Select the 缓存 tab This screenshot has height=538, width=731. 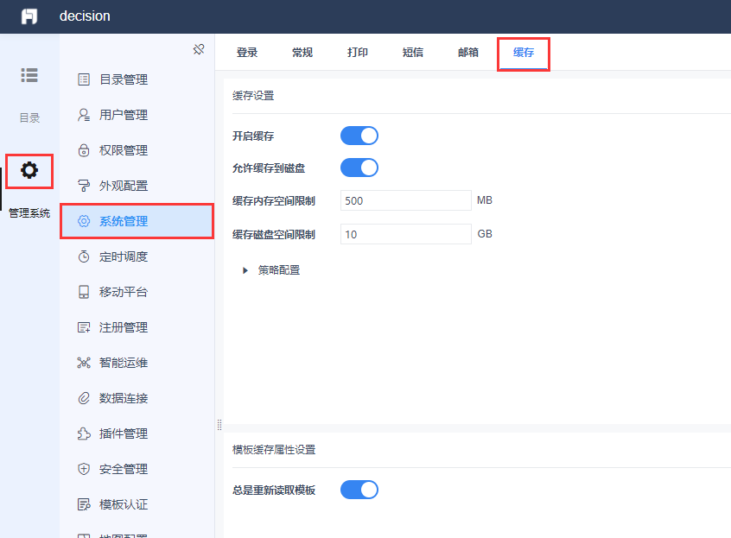click(x=524, y=53)
